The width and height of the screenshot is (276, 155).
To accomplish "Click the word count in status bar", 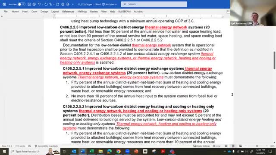I will tap(20, 146).
